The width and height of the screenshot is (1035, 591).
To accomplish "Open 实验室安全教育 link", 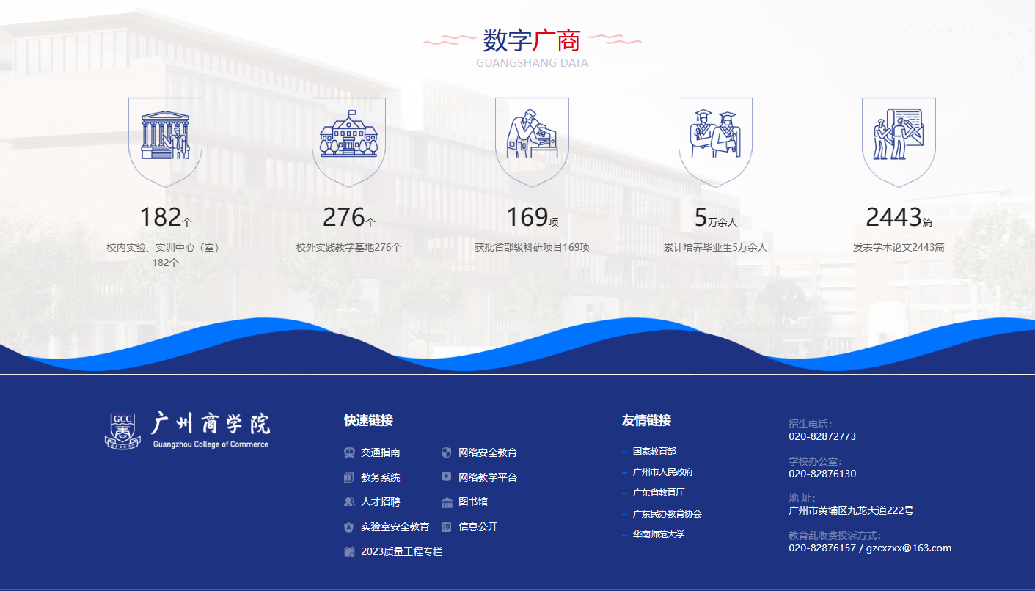I will tap(395, 527).
